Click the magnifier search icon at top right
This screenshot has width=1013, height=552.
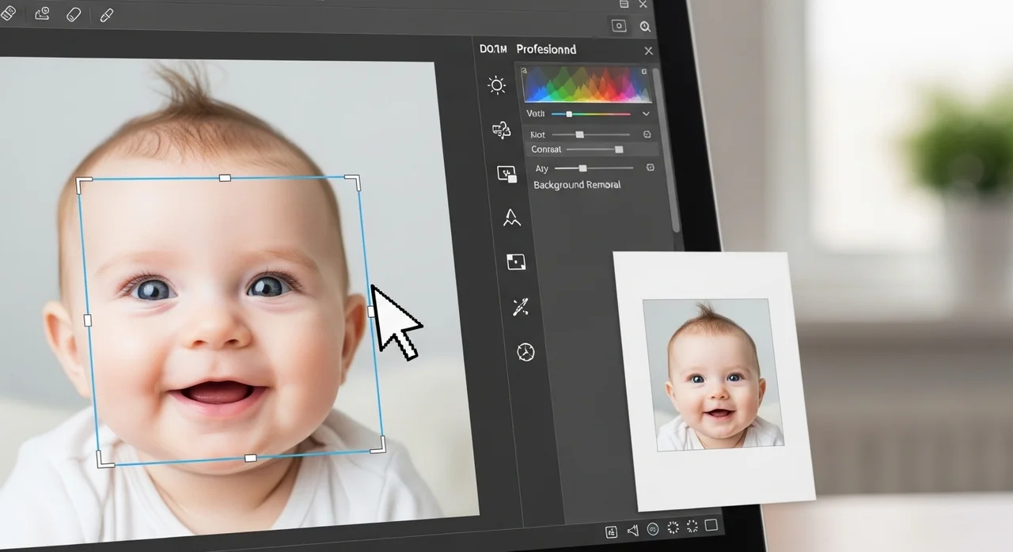click(645, 27)
